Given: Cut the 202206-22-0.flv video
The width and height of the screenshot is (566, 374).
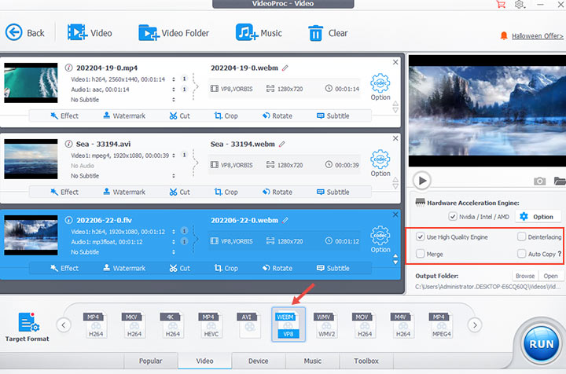Looking at the screenshot, I should tap(180, 268).
